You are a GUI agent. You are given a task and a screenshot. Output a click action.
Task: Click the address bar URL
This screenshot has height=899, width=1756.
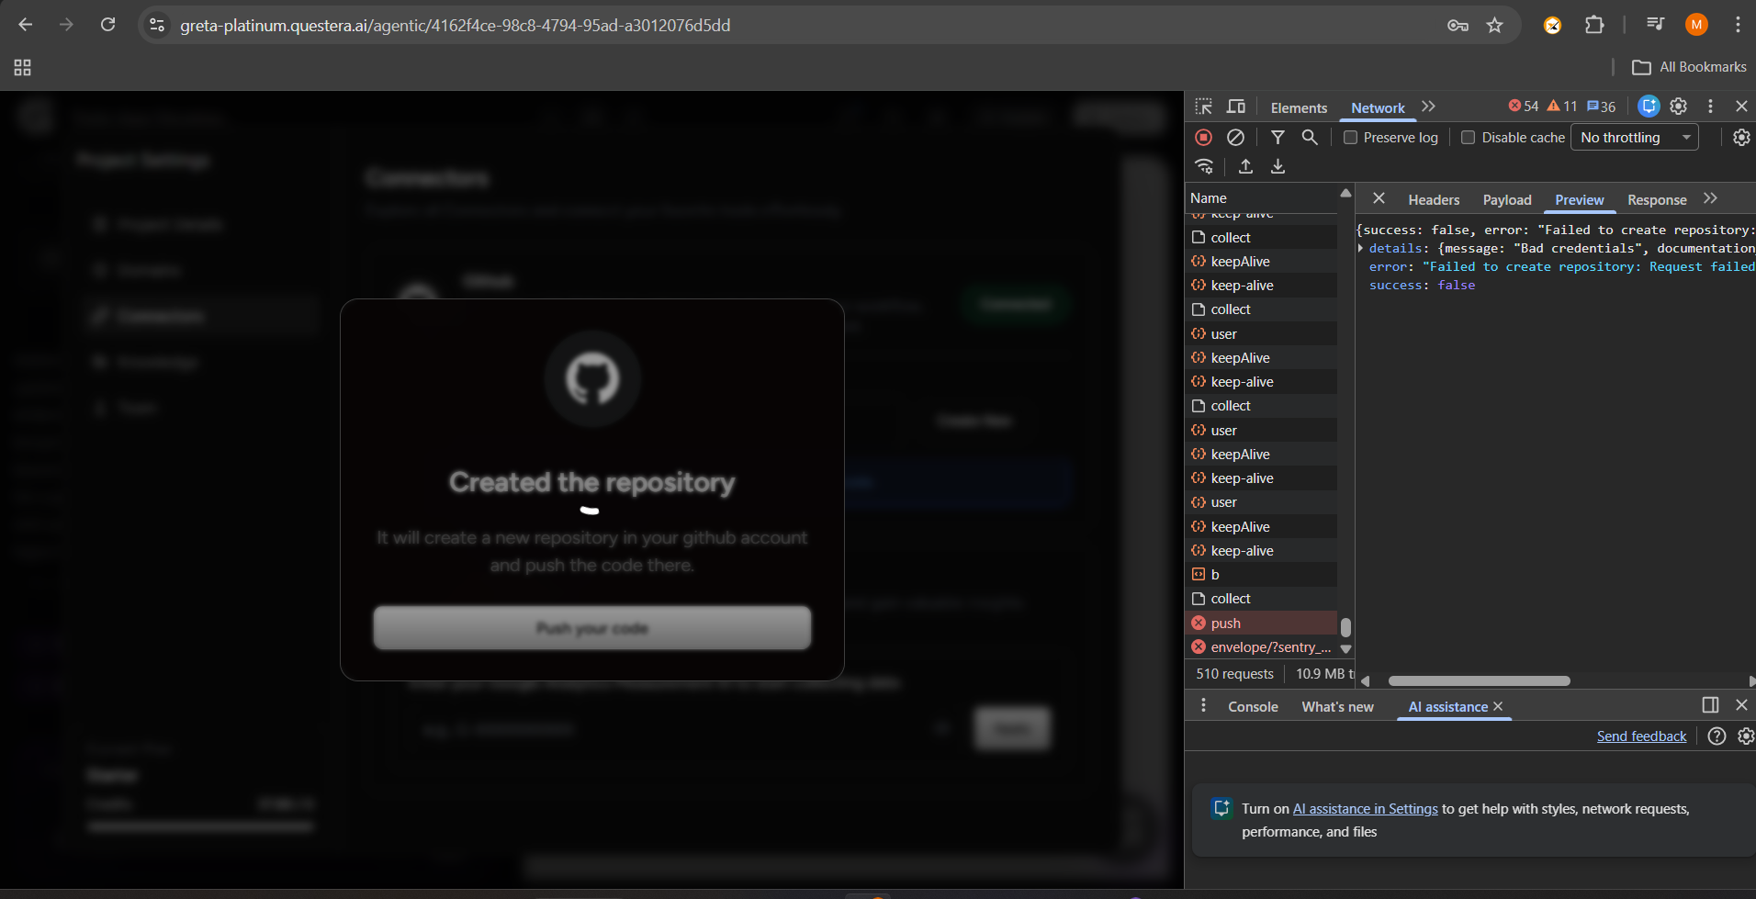point(456,26)
